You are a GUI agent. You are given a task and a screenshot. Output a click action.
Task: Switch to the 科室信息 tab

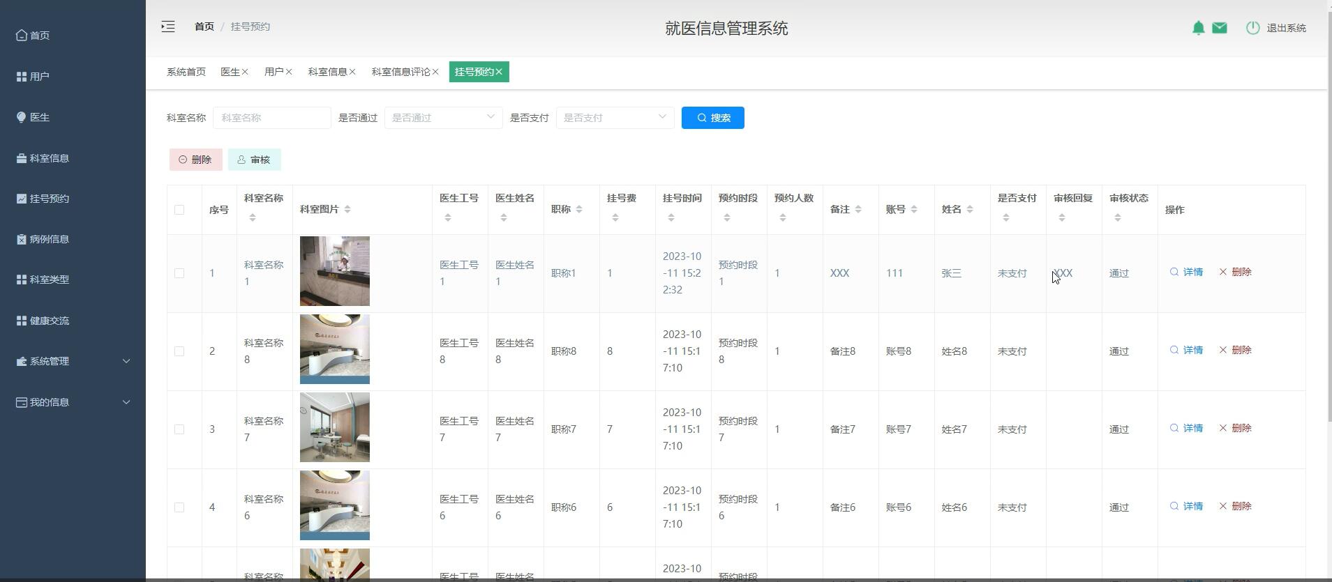click(328, 72)
